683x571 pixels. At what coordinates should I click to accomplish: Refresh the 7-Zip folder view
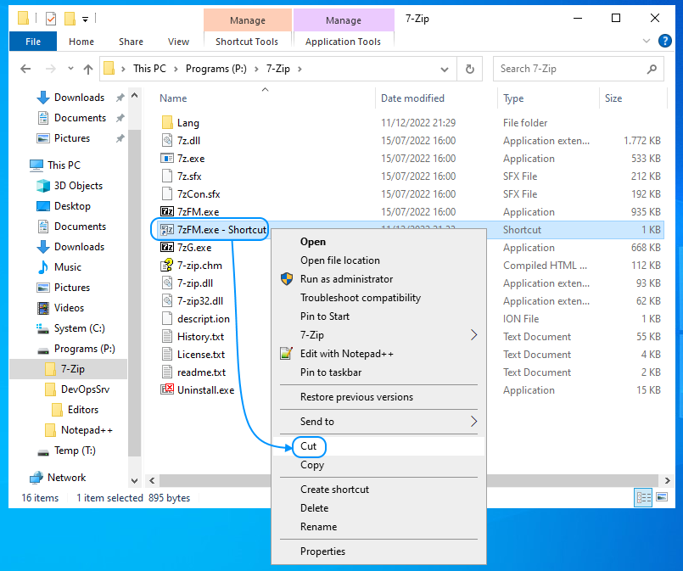click(469, 69)
